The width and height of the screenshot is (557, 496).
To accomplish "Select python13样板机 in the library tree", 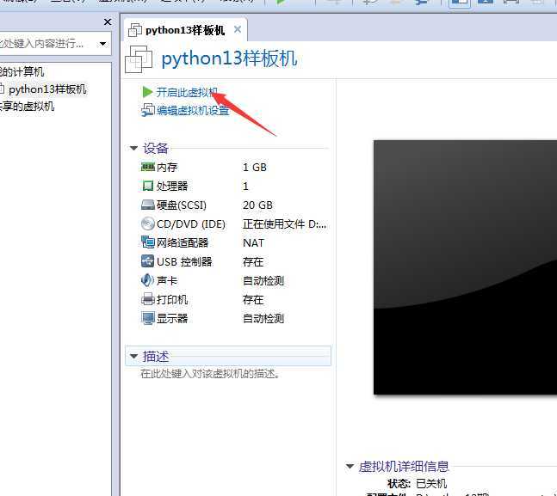I will coord(47,89).
